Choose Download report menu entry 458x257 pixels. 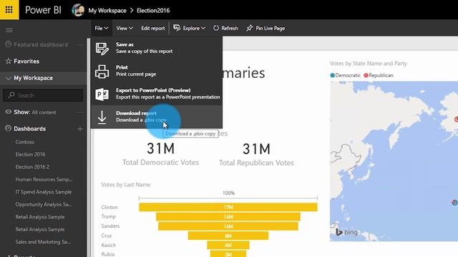point(157,116)
